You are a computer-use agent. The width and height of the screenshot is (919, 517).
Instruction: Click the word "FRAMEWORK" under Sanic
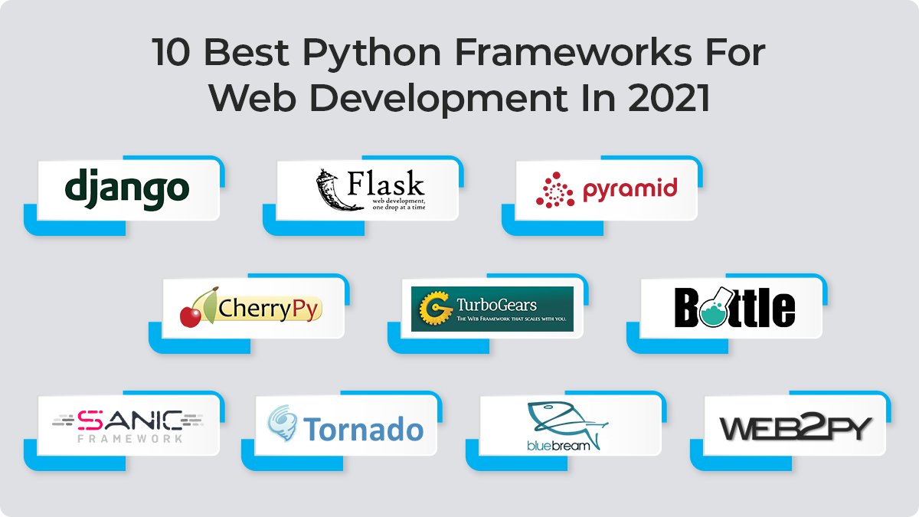pyautogui.click(x=130, y=439)
